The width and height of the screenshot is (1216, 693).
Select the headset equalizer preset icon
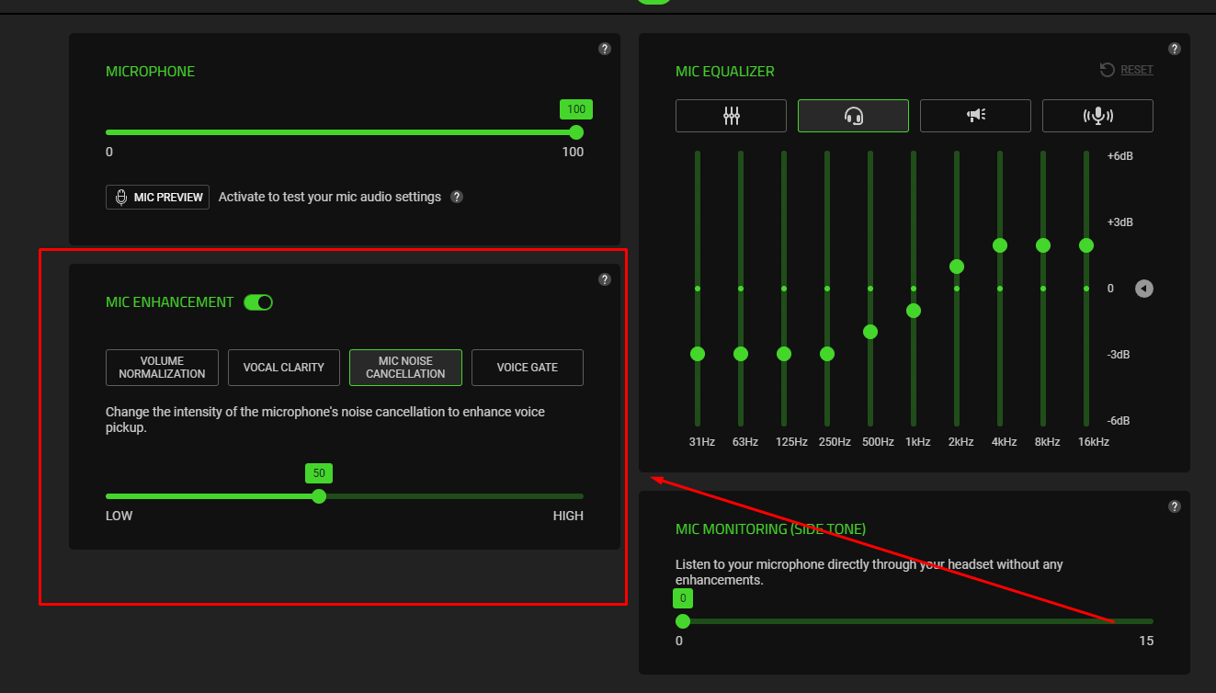coord(853,116)
